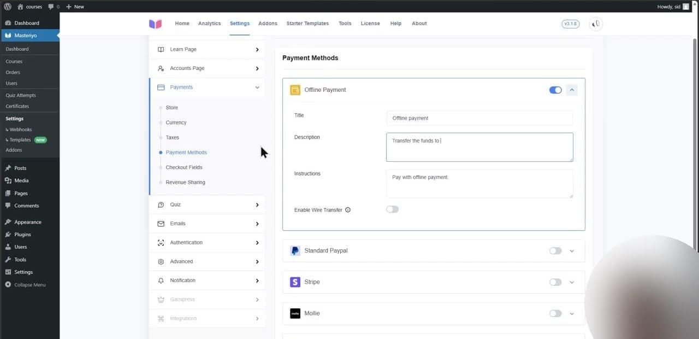Click the Collapse Menu button
The width and height of the screenshot is (699, 339).
pyautogui.click(x=26, y=285)
